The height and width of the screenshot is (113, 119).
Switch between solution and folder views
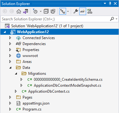(26, 11)
